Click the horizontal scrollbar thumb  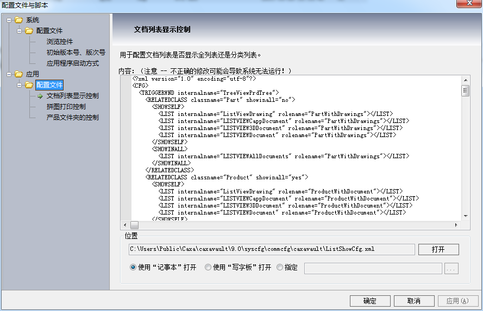[x=135, y=225]
